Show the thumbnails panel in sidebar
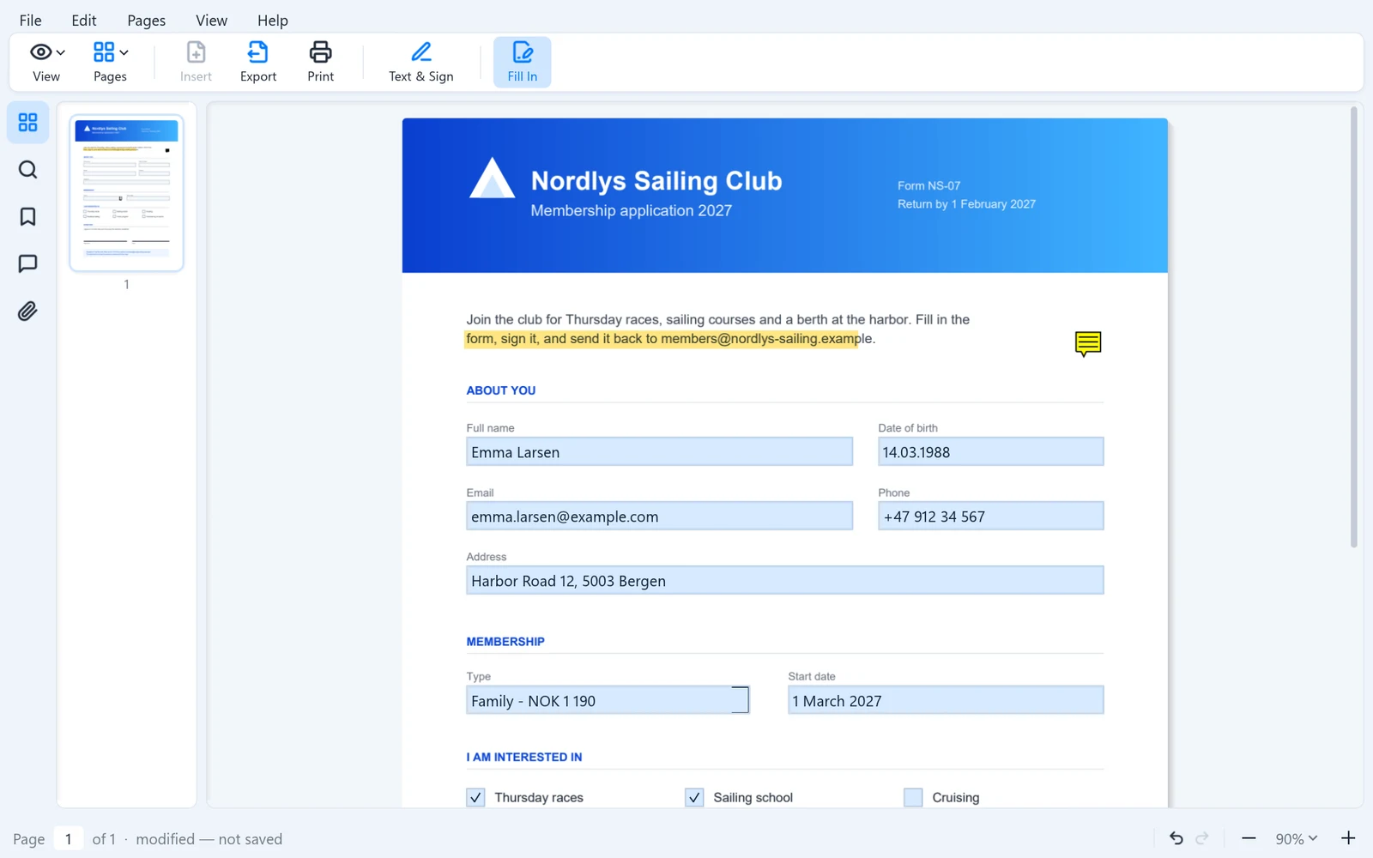This screenshot has width=1373, height=858. coord(27,123)
